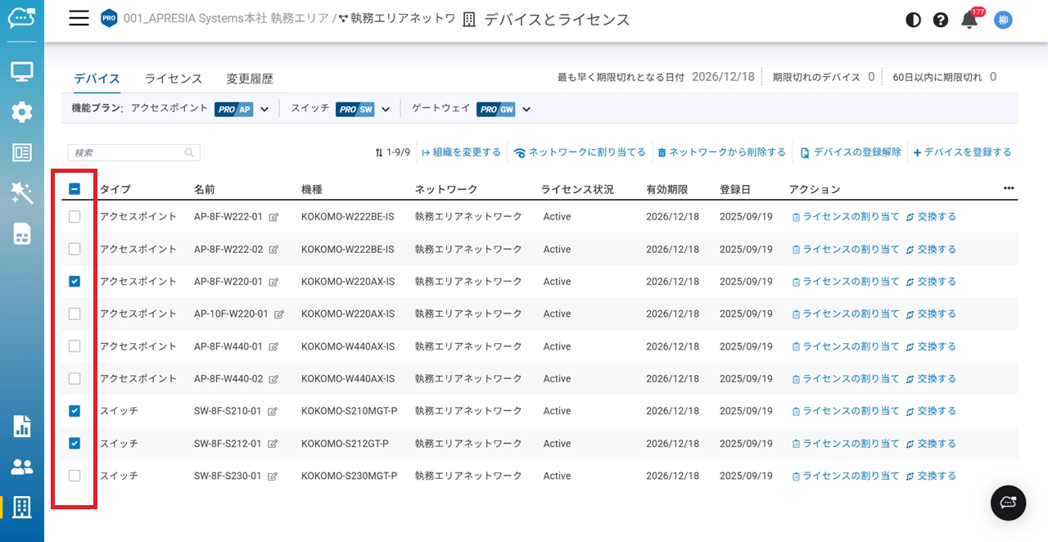Check the box for AP-8F-W222-01

click(75, 217)
